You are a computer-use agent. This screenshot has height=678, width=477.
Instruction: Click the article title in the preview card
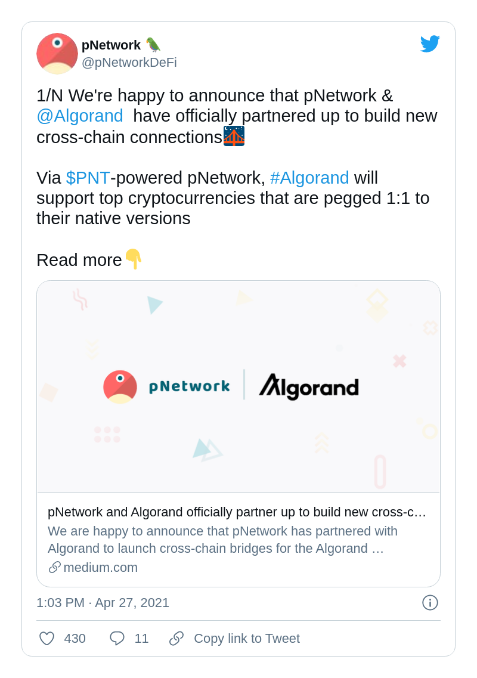pyautogui.click(x=236, y=512)
